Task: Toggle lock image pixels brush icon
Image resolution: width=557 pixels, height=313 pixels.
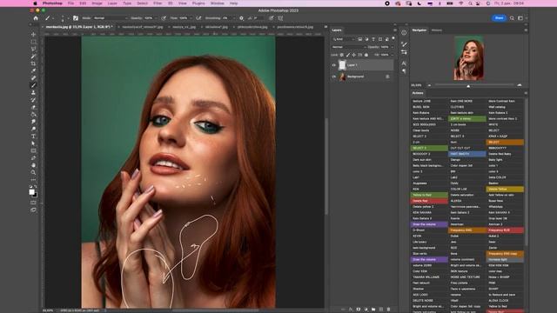Action: 348,55
